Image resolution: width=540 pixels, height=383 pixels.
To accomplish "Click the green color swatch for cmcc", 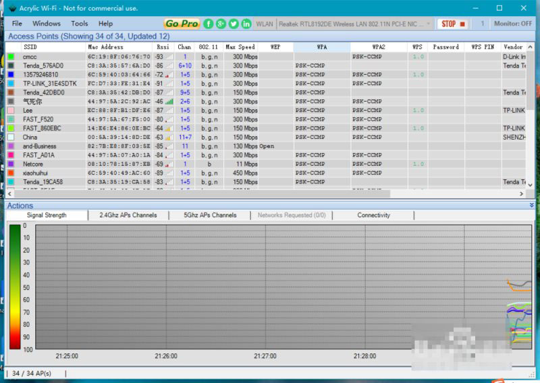I will click(x=11, y=57).
